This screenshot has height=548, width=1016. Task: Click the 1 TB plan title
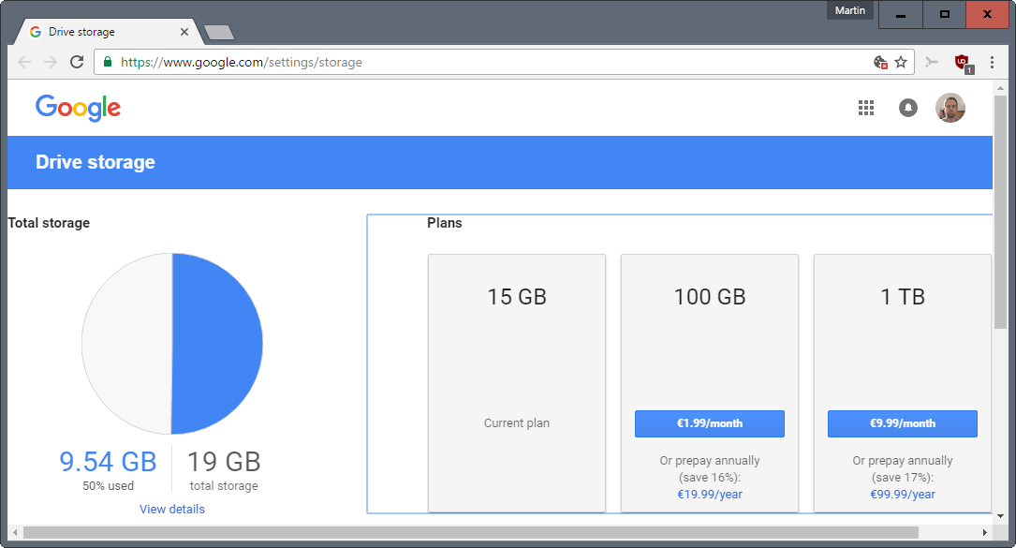pos(903,297)
